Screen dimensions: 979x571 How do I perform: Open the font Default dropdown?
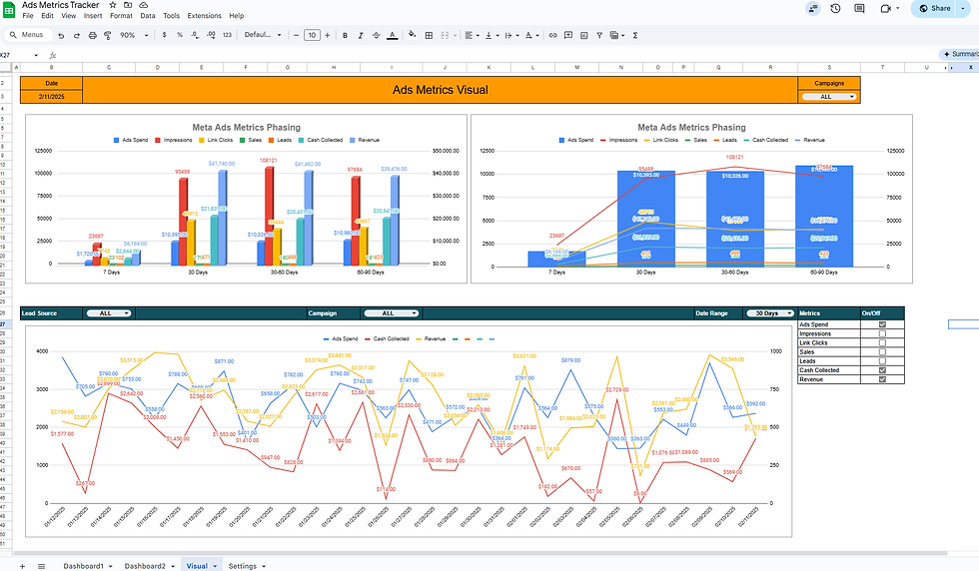tap(262, 35)
